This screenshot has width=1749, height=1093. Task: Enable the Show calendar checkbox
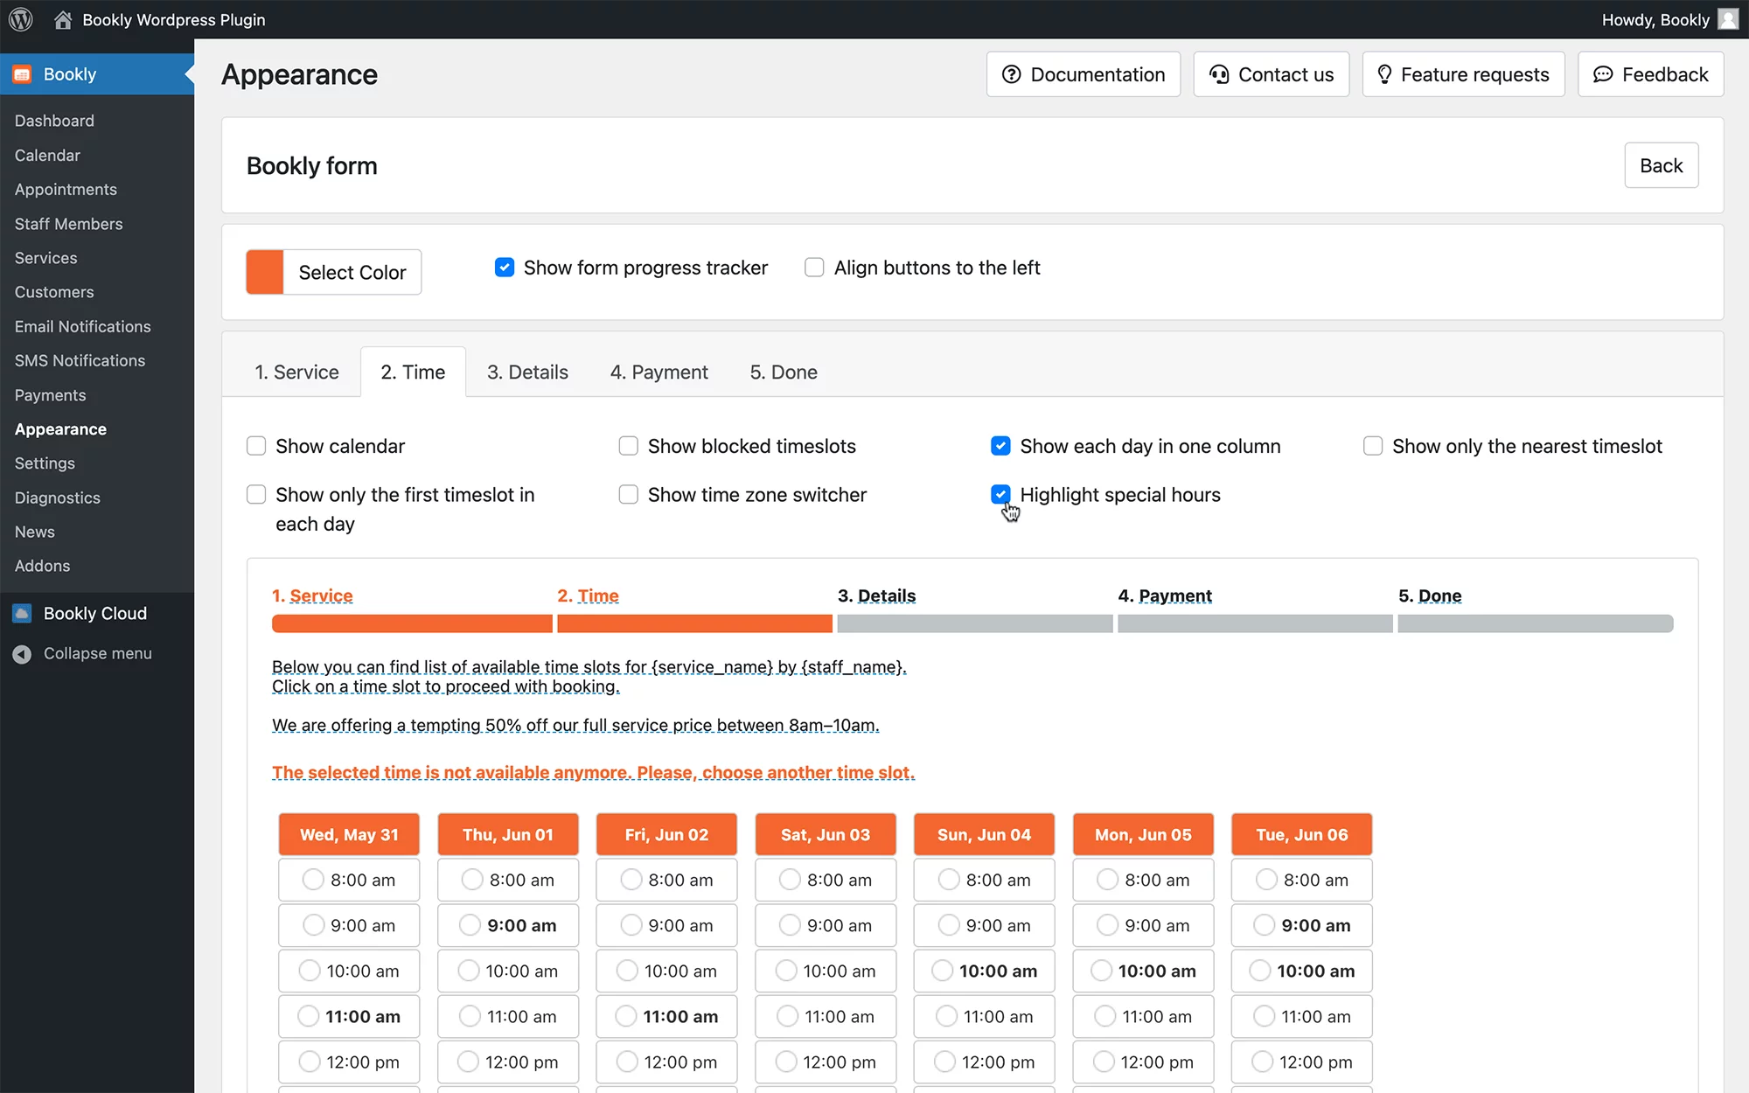coord(256,446)
